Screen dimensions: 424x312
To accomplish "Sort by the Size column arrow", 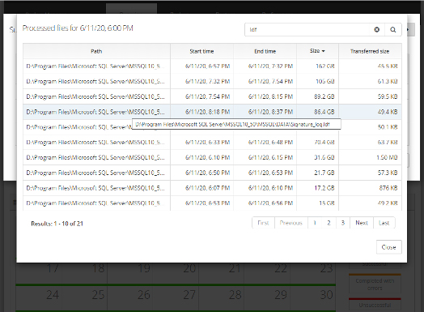I will point(324,51).
